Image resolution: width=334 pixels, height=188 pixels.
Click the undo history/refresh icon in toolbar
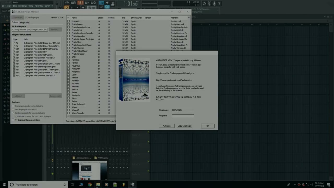click(x=204, y=3)
